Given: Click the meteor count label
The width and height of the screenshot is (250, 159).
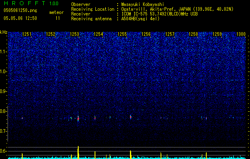Looking at the screenshot, I should click(56, 12).
